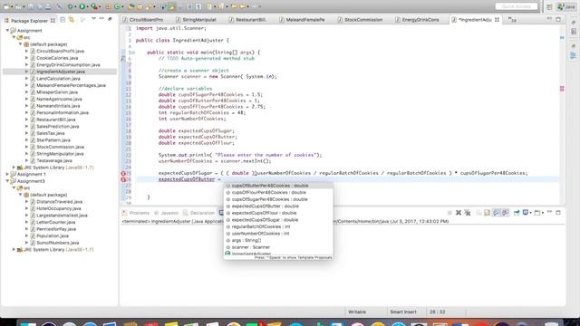Click the Collapse All icon in Package Explorer
Screen dimensions: 580x326
(63, 19)
